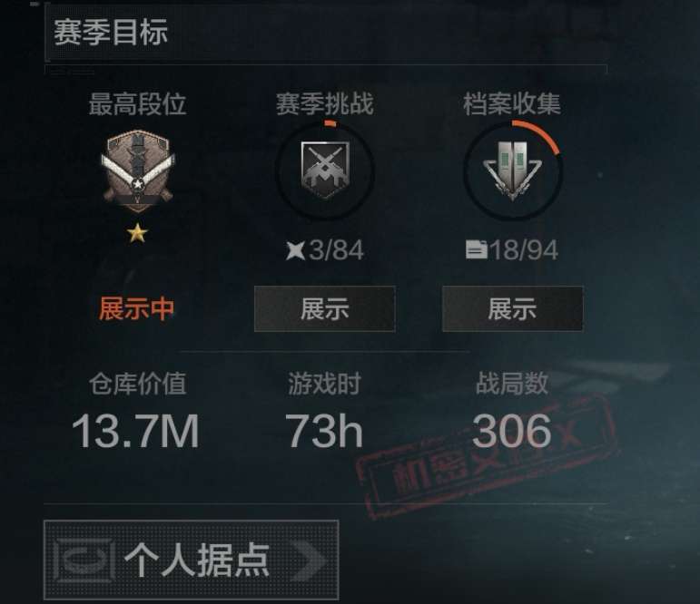This screenshot has height=604, width=700.
Task: Click the challenge star icon beside 3/84
Action: (x=296, y=250)
